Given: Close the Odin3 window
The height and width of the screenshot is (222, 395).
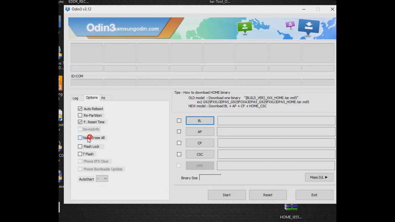Looking at the screenshot, I should 332,9.
